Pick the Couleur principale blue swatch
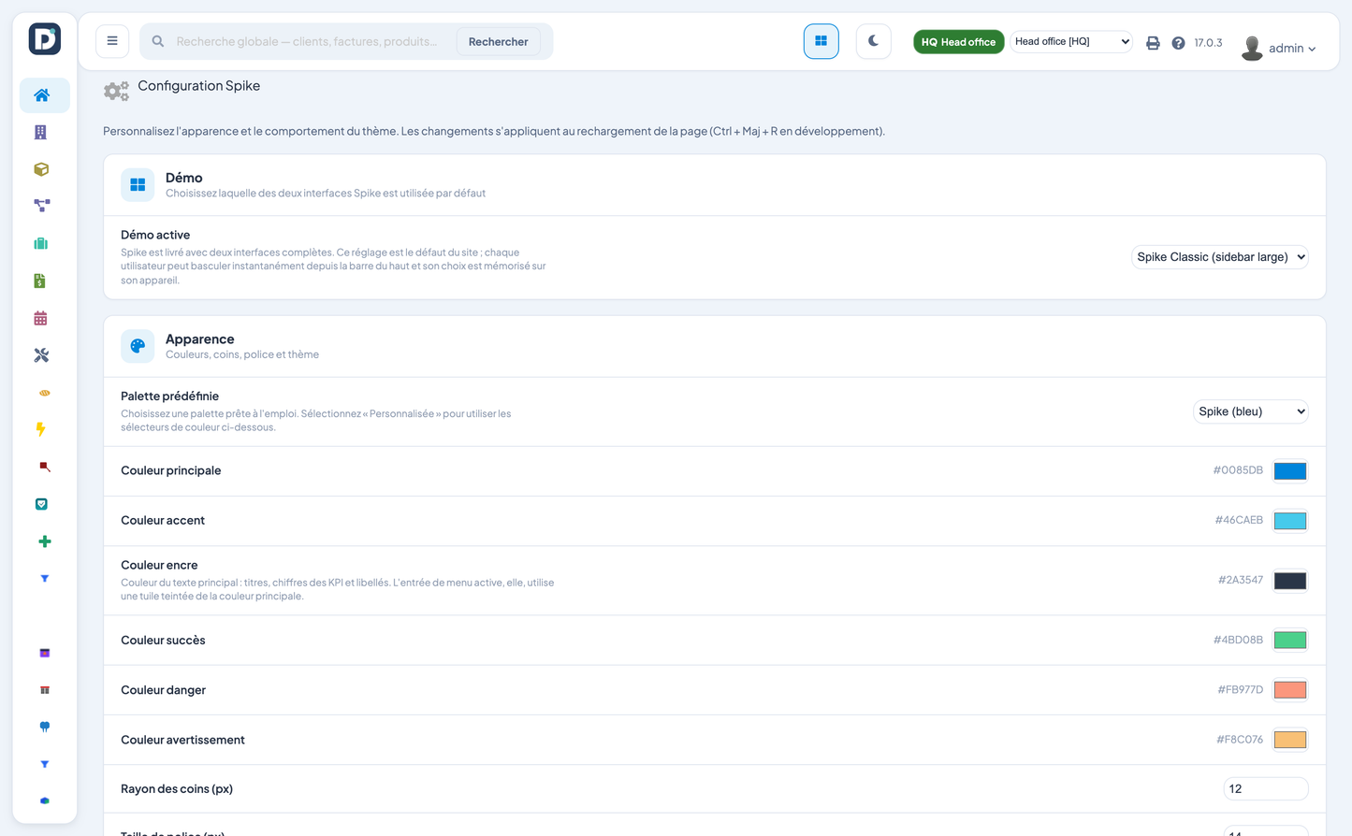Viewport: 1352px width, 836px height. [1290, 471]
